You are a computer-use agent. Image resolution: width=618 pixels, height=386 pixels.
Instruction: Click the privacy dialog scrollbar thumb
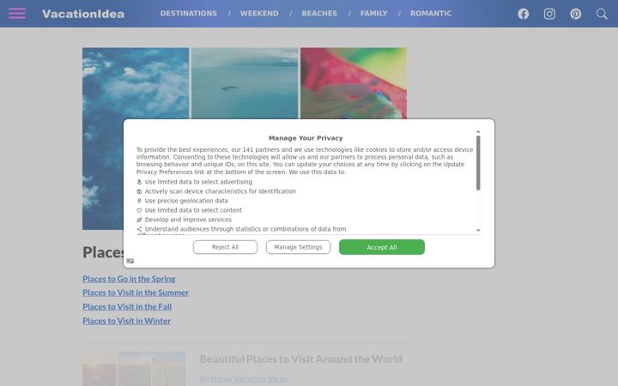coord(478,163)
